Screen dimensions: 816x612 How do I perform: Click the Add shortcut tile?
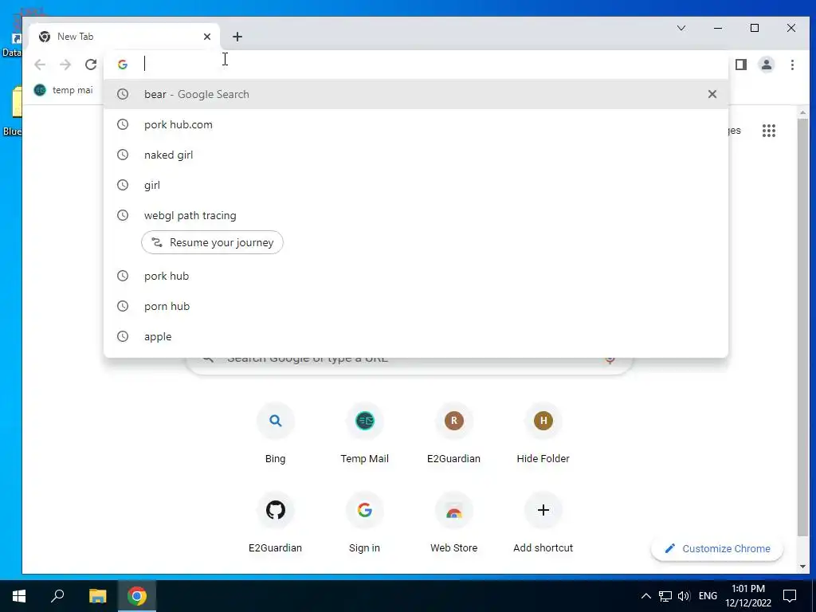coord(543,523)
